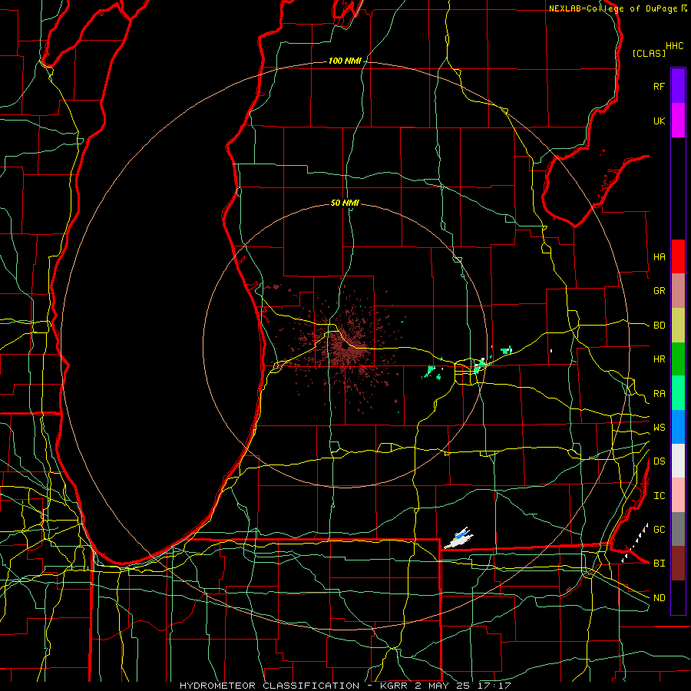691x691 pixels.
Task: Click the "50 NMI" range ring label
Action: click(x=345, y=203)
